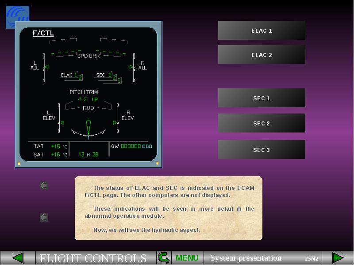Click the System presentation label
354x265 pixels.
pyautogui.click(x=246, y=258)
